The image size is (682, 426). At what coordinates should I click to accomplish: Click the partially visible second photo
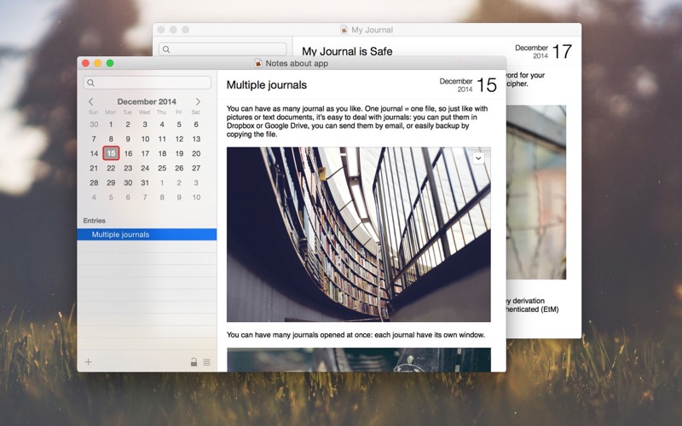(x=358, y=360)
